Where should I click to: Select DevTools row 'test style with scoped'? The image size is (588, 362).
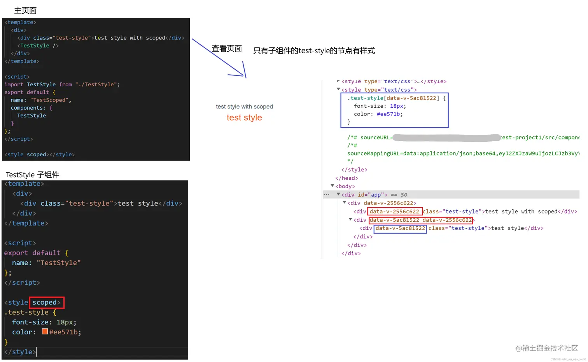coord(465,212)
